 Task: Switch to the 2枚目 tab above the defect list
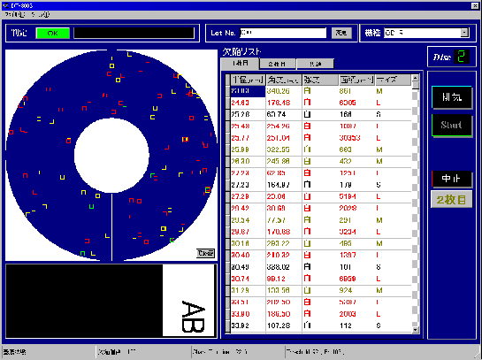coord(278,64)
